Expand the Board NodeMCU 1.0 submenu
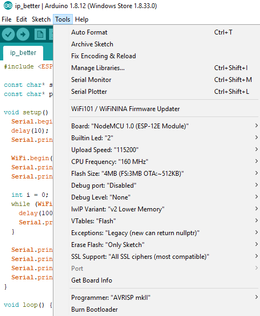The width and height of the screenshot is (260, 316). [x=164, y=126]
